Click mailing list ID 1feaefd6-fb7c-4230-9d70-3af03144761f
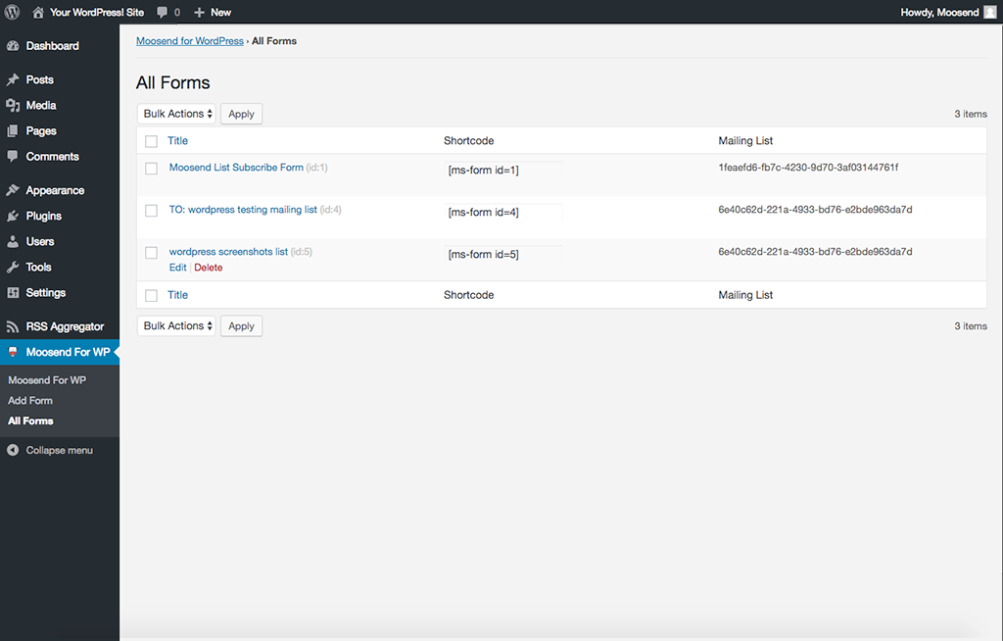Image resolution: width=1003 pixels, height=641 pixels. [x=808, y=168]
